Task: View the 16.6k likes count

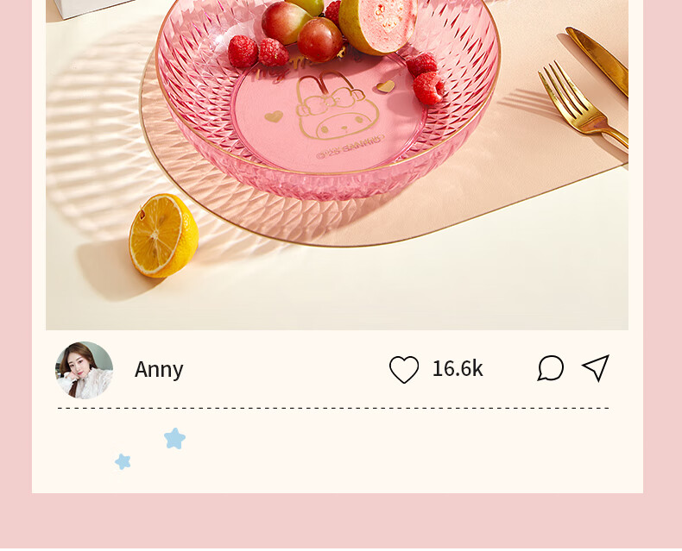Action: click(458, 368)
